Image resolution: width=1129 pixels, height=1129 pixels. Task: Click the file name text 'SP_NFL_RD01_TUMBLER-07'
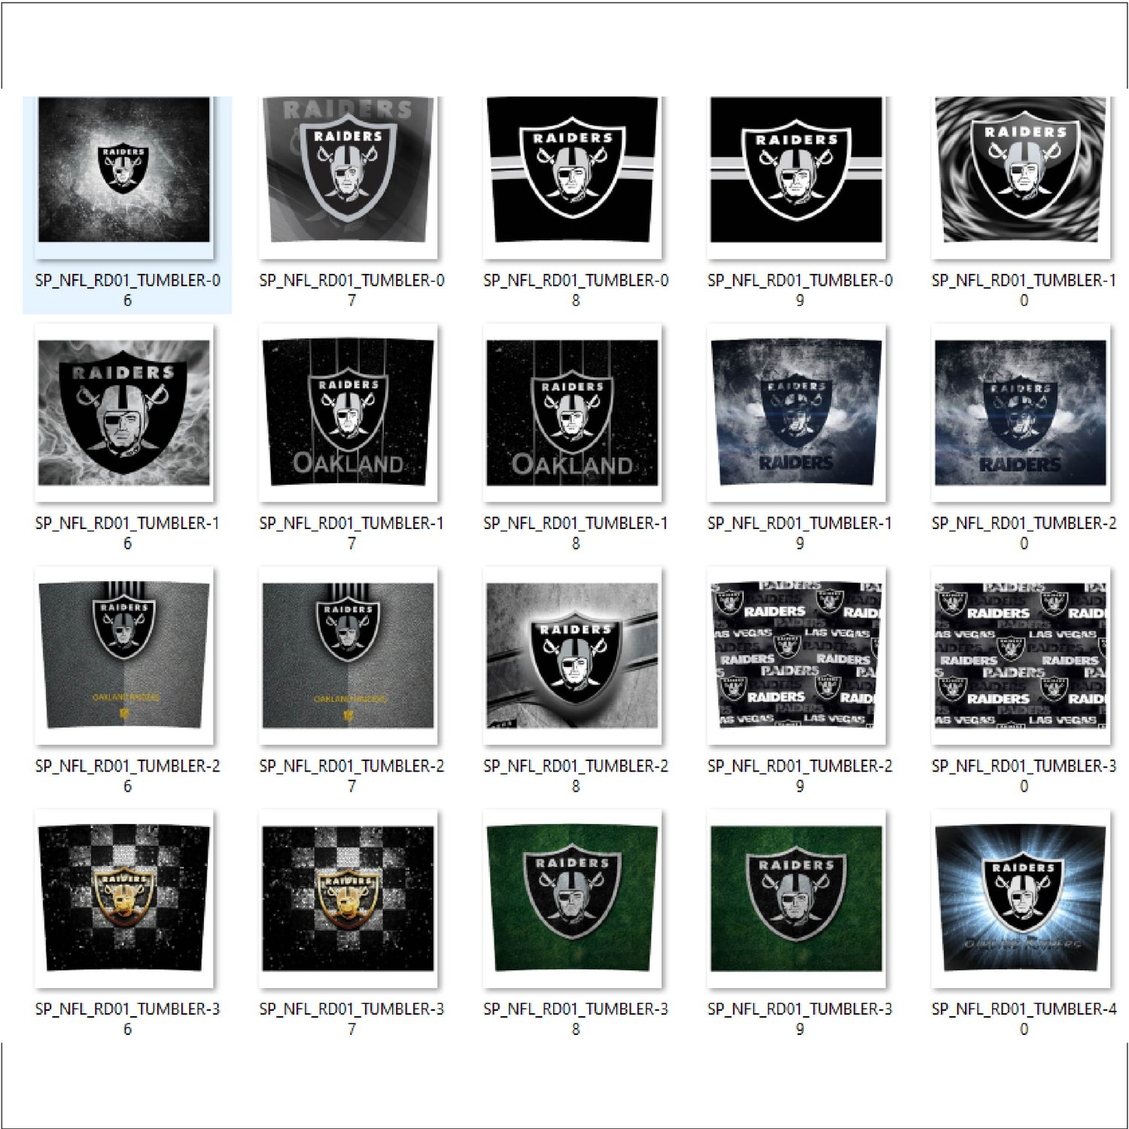click(351, 290)
